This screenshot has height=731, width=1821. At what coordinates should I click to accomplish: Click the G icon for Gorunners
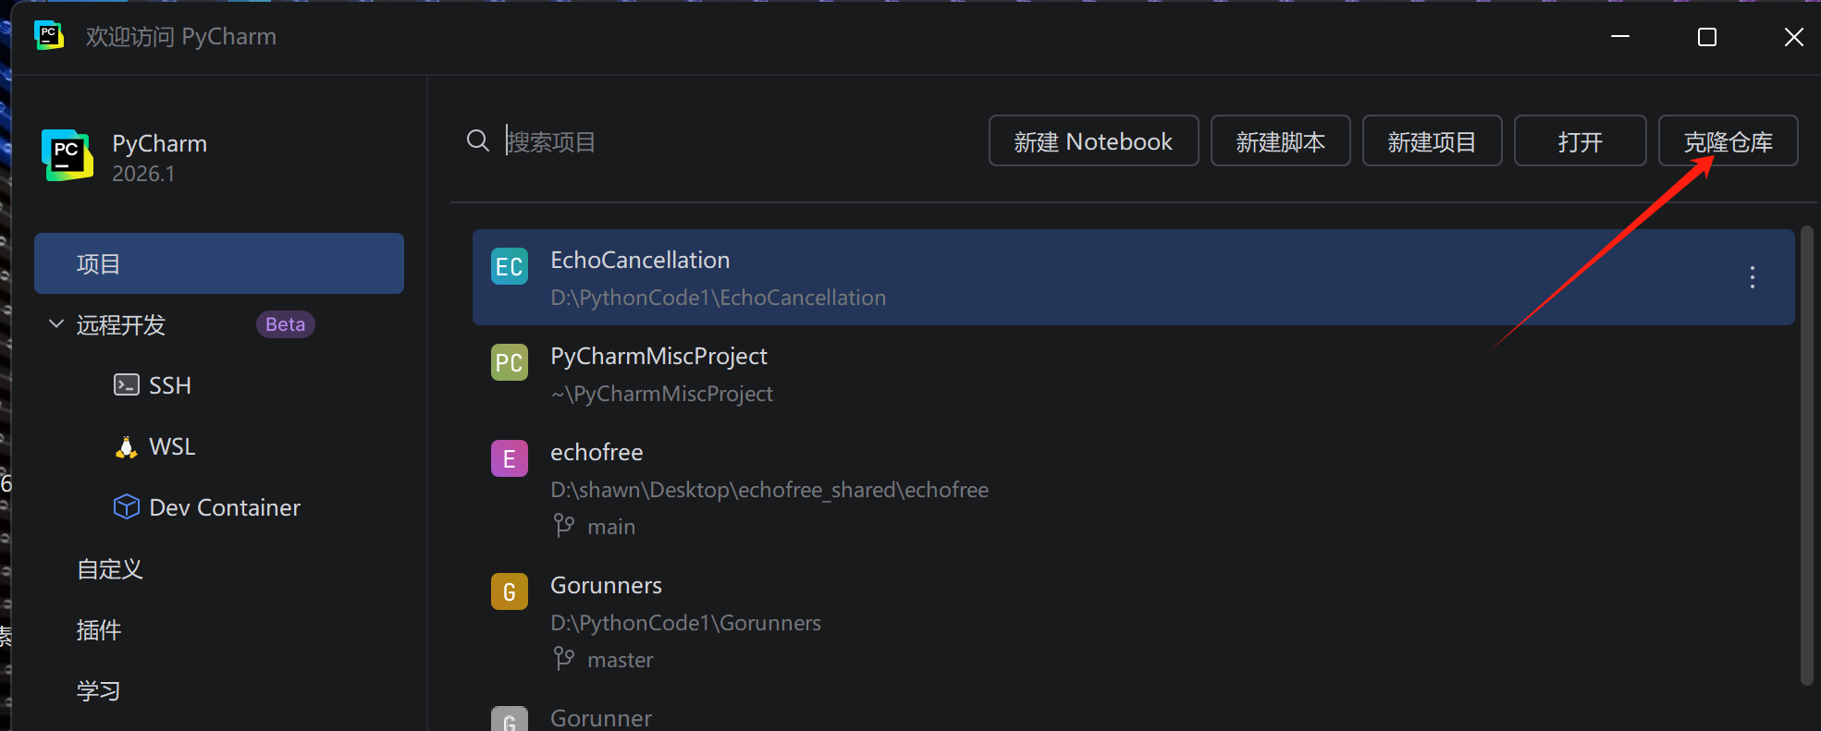[510, 591]
